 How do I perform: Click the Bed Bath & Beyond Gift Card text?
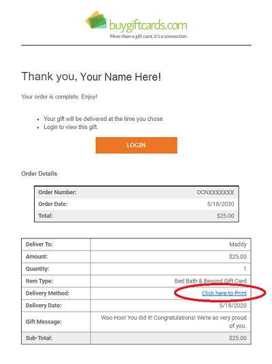(210, 281)
